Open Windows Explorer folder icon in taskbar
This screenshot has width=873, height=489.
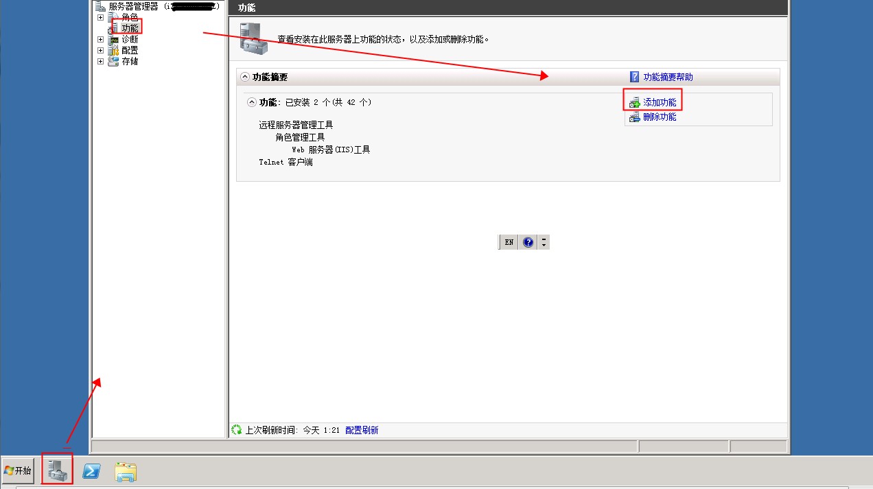click(x=126, y=471)
